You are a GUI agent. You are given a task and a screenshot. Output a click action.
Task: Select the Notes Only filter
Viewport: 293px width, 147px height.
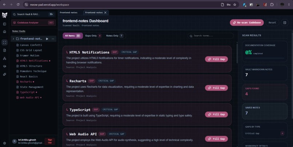point(115,36)
